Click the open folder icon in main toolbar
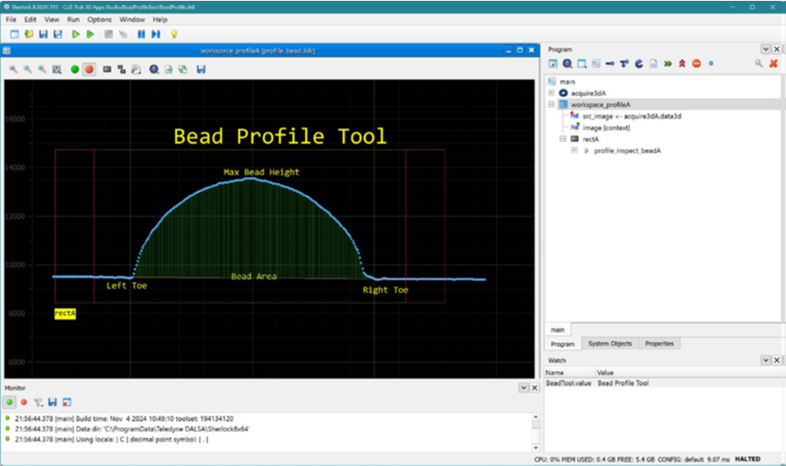Viewport: 786px width, 466px height. pyautogui.click(x=29, y=34)
